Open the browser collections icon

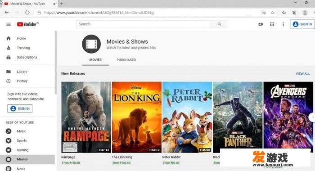tap(294, 13)
